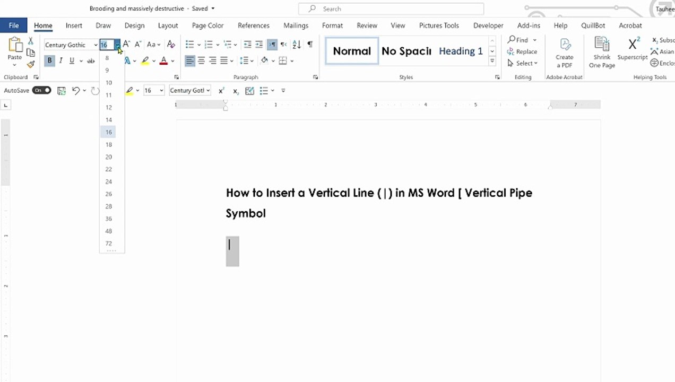The height and width of the screenshot is (382, 675).
Task: Click the Bullets list icon in Paragraph group
Action: tap(189, 45)
